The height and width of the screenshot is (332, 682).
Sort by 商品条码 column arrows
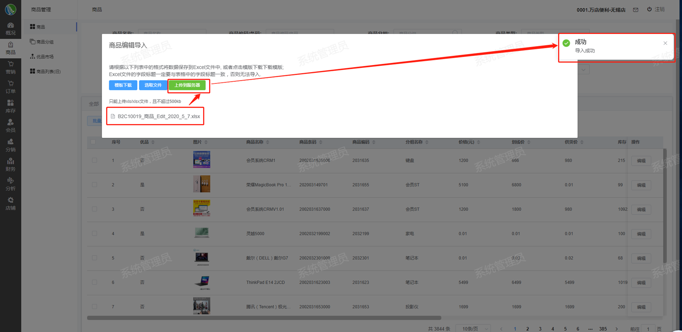coord(321,142)
